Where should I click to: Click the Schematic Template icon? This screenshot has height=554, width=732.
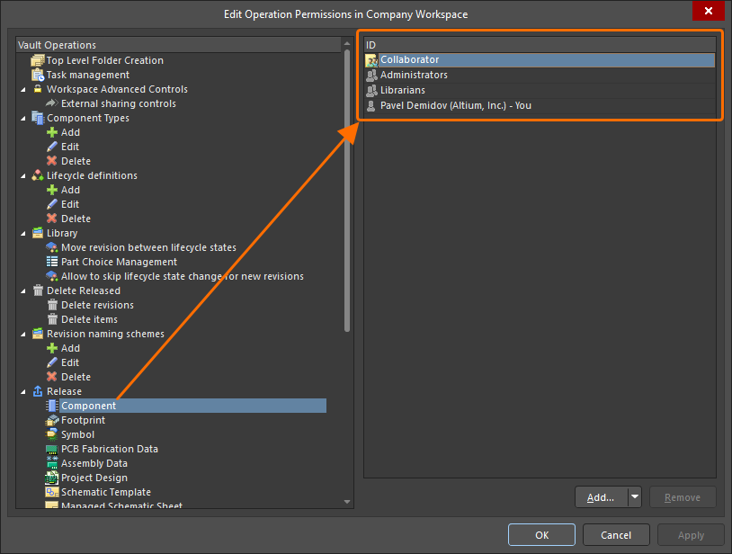[x=52, y=492]
